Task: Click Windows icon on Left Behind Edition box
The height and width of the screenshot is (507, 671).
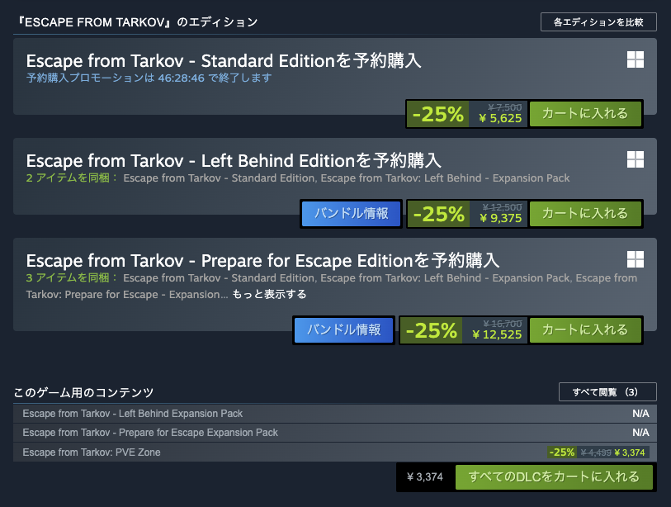Action: pos(635,159)
